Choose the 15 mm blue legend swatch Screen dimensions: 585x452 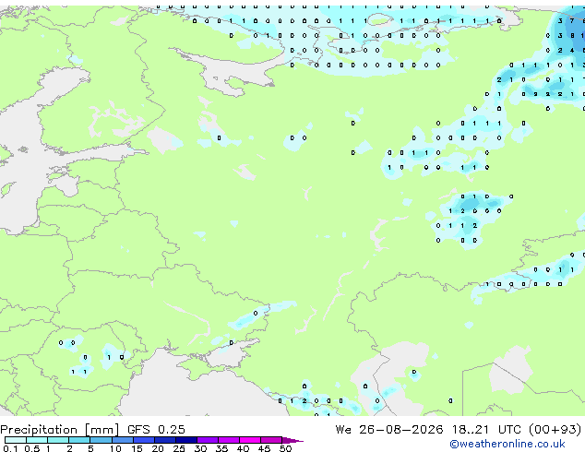click(144, 440)
